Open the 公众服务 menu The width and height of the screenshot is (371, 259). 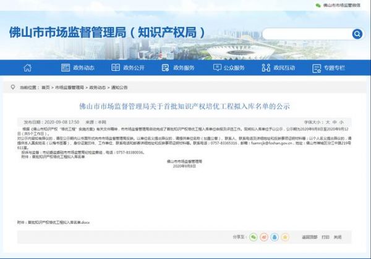click(x=234, y=68)
